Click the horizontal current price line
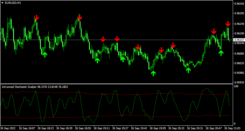This screenshot has height=131, width=245. (x=117, y=40)
